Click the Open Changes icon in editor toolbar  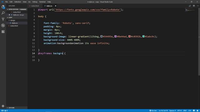coord(190,6)
